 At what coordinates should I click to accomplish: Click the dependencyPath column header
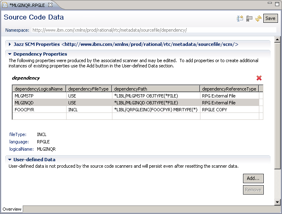156,89
